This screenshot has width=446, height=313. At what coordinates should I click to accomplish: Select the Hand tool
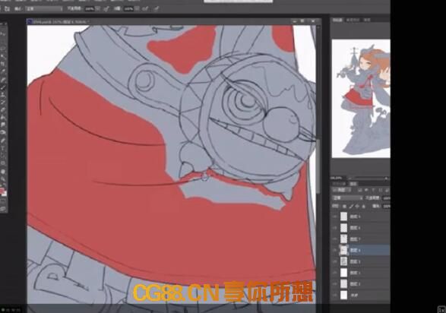pyautogui.click(x=3, y=172)
